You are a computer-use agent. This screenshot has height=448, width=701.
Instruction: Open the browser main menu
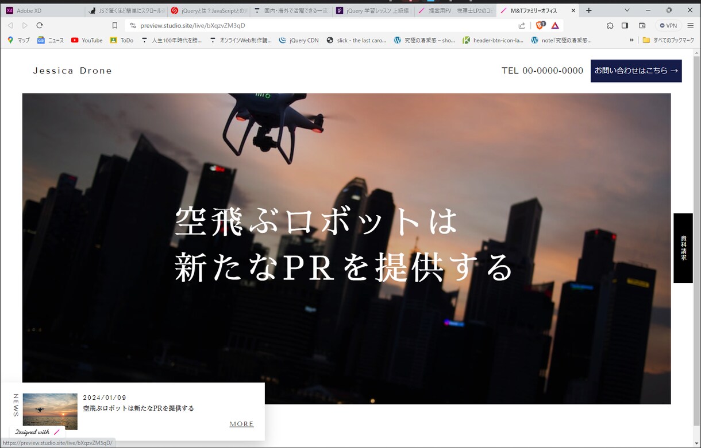point(691,26)
